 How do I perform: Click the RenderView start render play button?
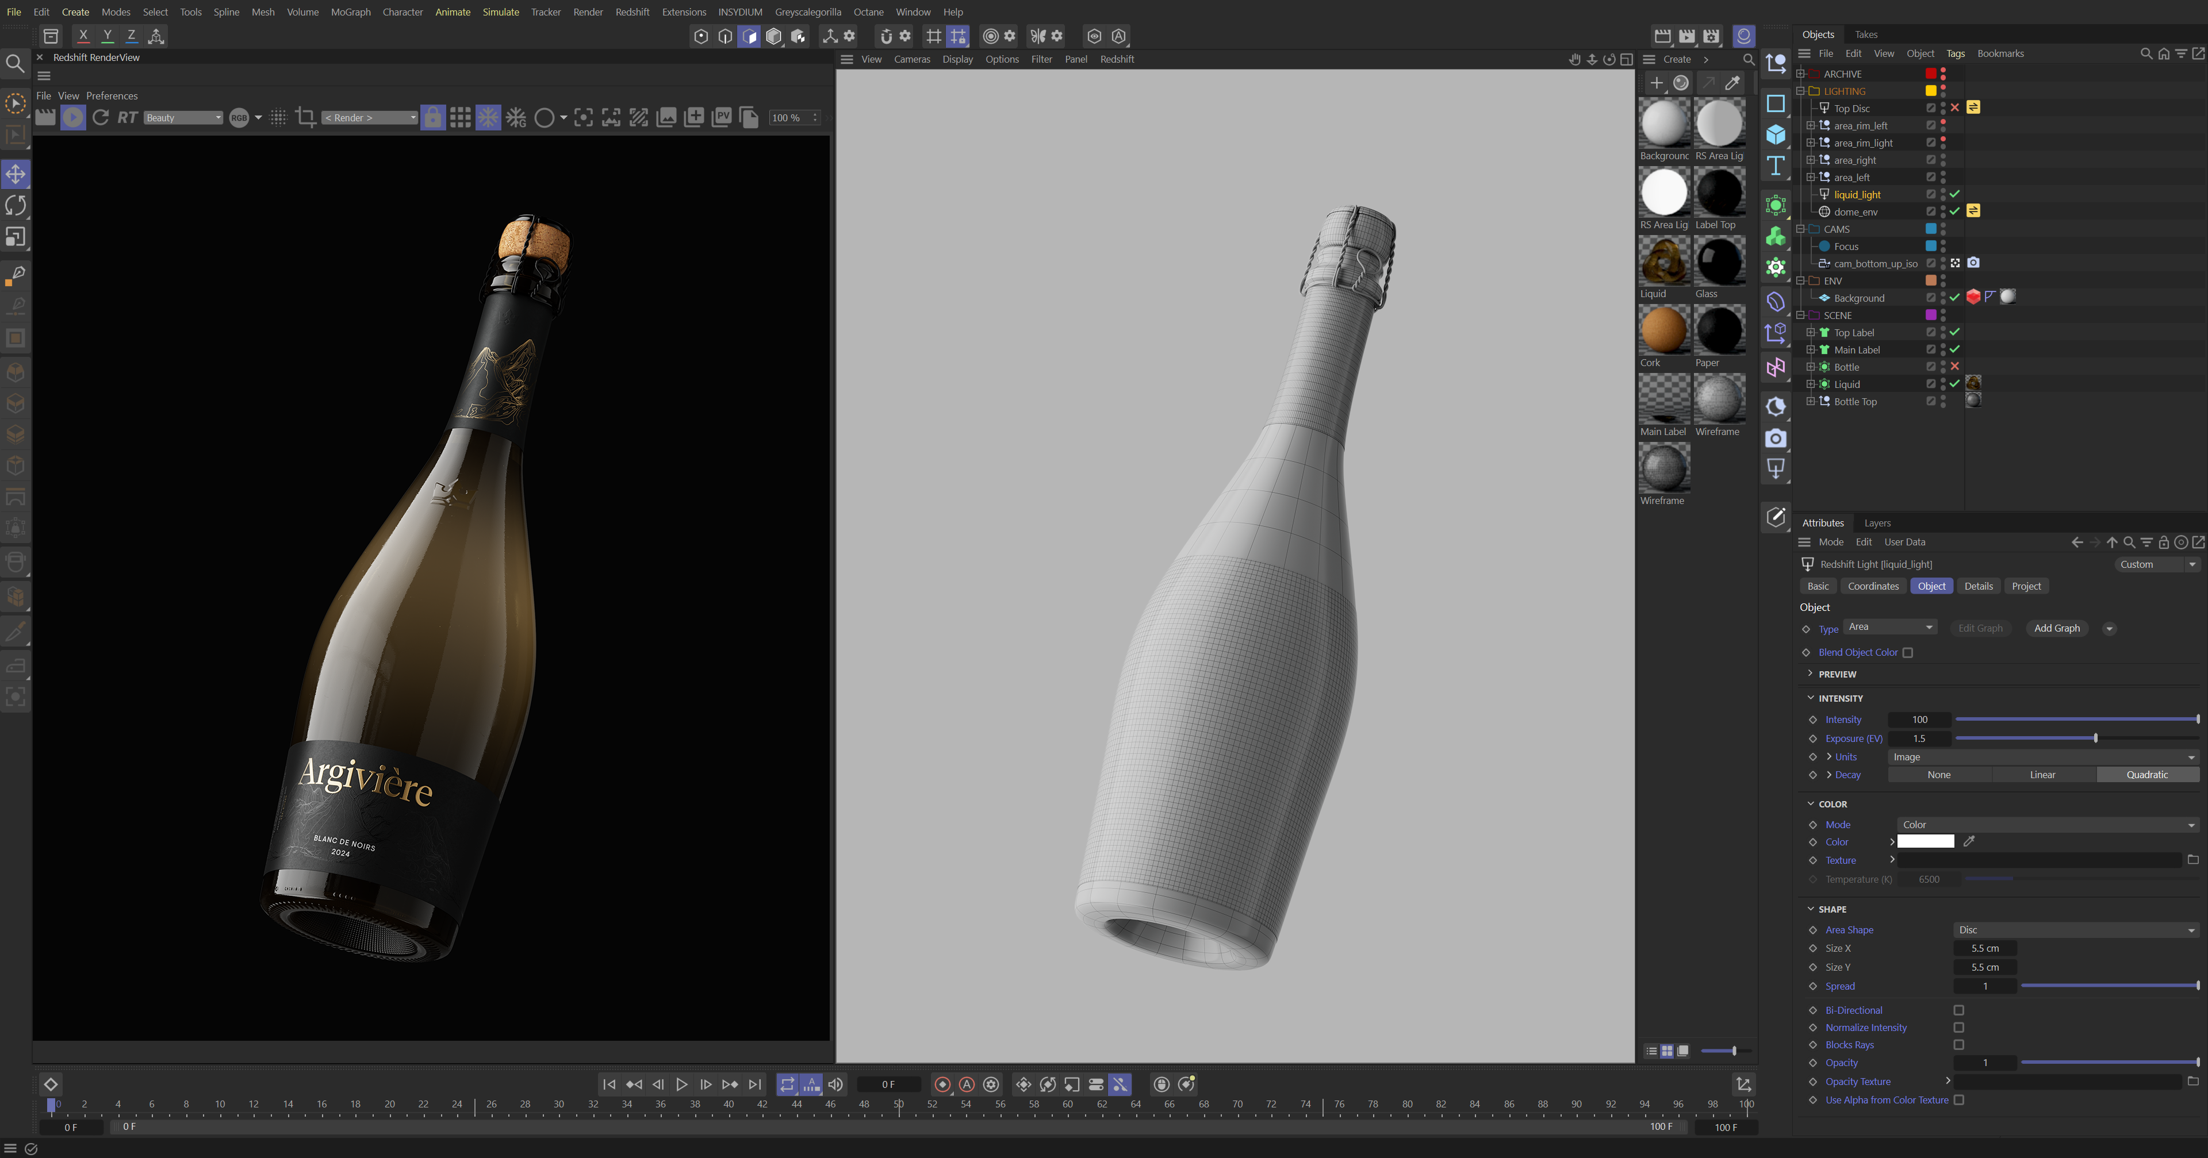(73, 117)
